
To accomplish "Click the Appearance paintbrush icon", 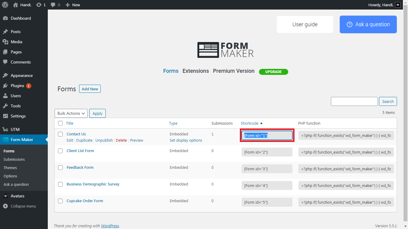I will tap(5, 75).
